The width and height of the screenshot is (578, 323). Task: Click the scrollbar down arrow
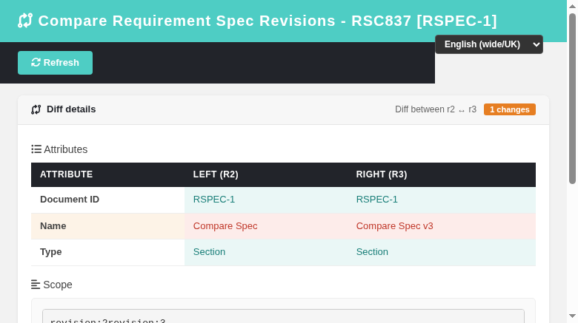tap(572, 316)
